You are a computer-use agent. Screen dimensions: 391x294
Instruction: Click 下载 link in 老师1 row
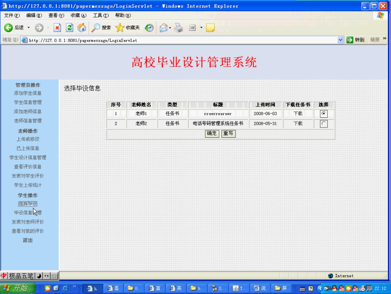(298, 114)
